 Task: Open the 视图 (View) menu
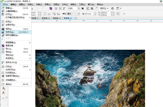(22, 5)
